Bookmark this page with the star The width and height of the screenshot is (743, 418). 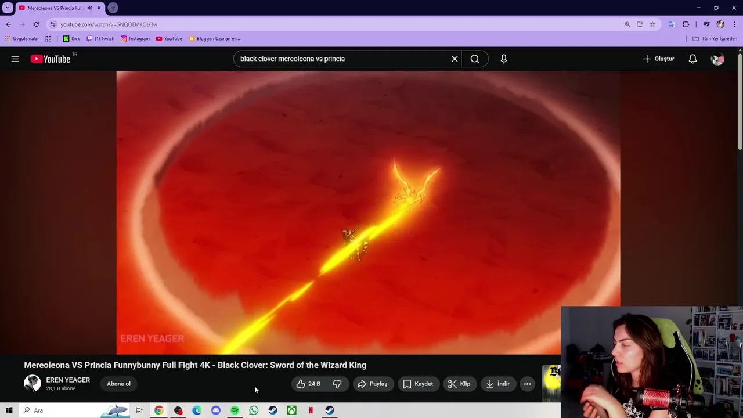(652, 24)
